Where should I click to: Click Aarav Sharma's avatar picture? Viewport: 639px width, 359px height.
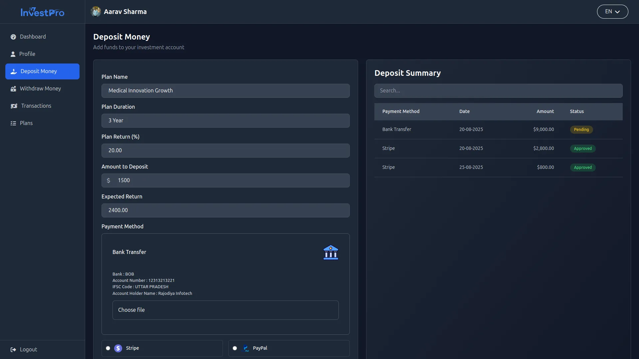96,12
